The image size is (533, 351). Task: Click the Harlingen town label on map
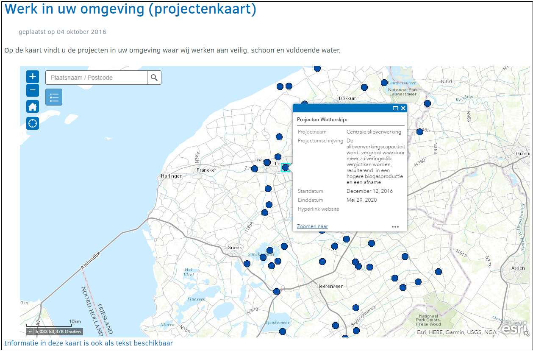coord(172,176)
